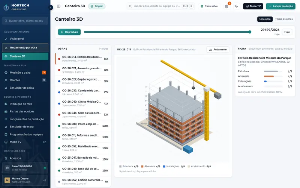Click the Programação das equipes calendar icon
Viewport: 300px width, 188px height.
6,135
